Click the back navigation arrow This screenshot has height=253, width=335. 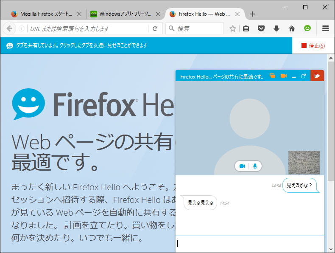(x=9, y=28)
